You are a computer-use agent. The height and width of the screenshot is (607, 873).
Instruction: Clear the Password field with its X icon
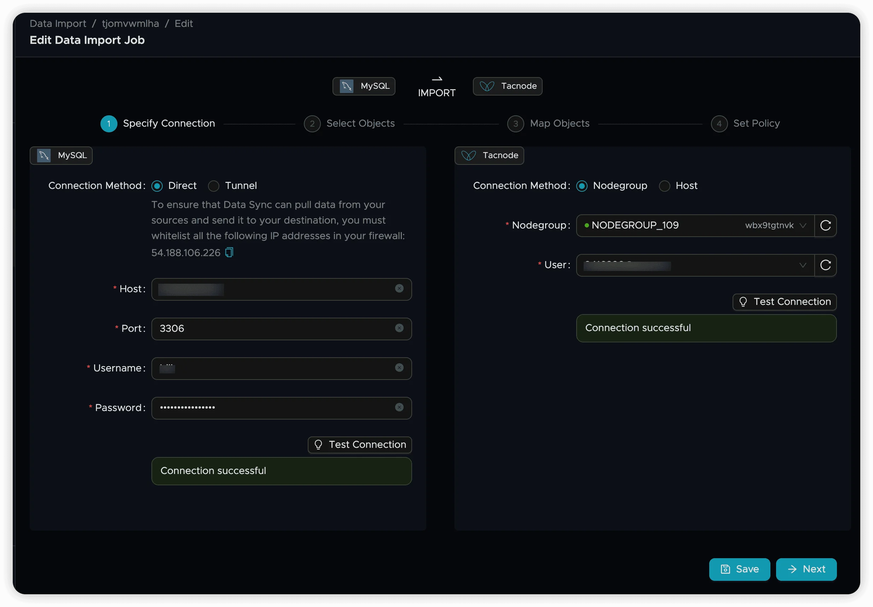[399, 407]
